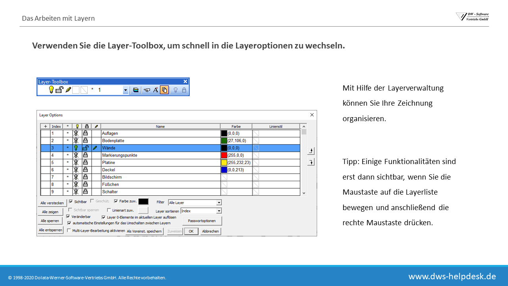The width and height of the screenshot is (508, 286).
Task: Click the yellow light bulb in Layer-Toolbox
Action: [x=51, y=90]
